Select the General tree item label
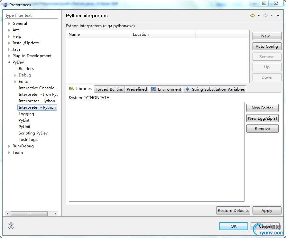 (x=20, y=24)
